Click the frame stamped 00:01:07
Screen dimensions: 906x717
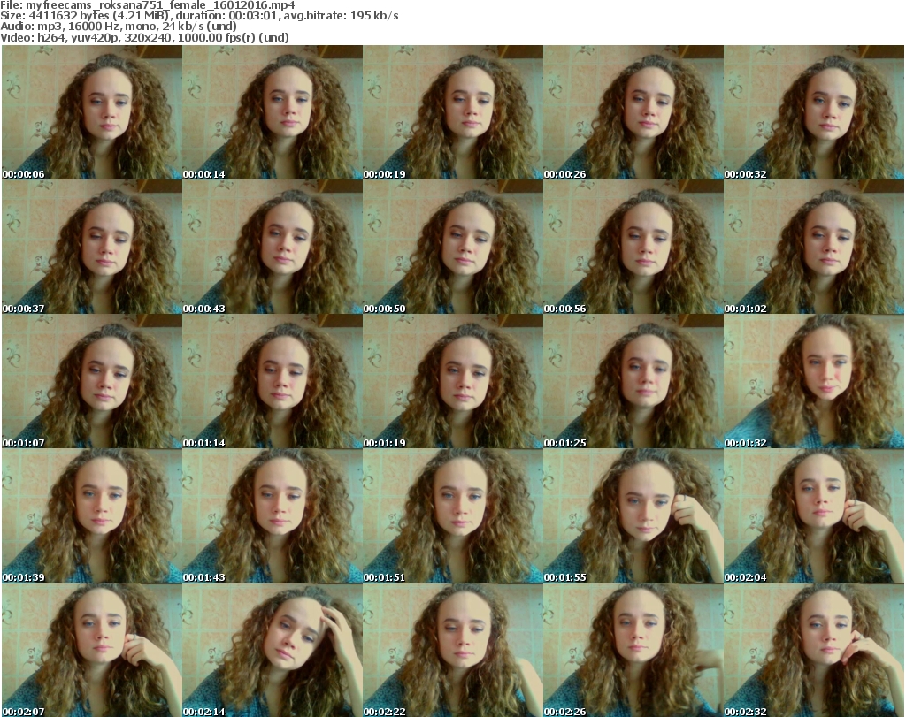pos(92,382)
